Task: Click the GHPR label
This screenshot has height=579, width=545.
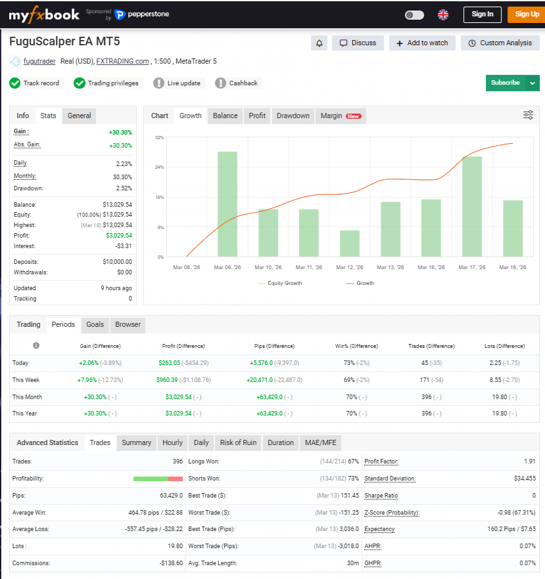Action: click(373, 563)
